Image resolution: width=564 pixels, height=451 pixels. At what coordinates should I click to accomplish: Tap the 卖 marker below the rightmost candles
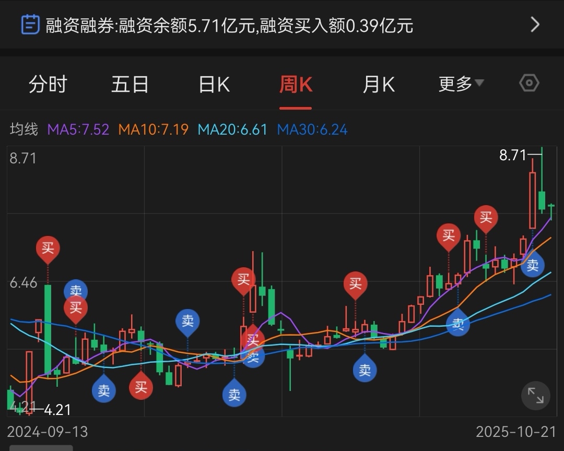click(x=532, y=264)
